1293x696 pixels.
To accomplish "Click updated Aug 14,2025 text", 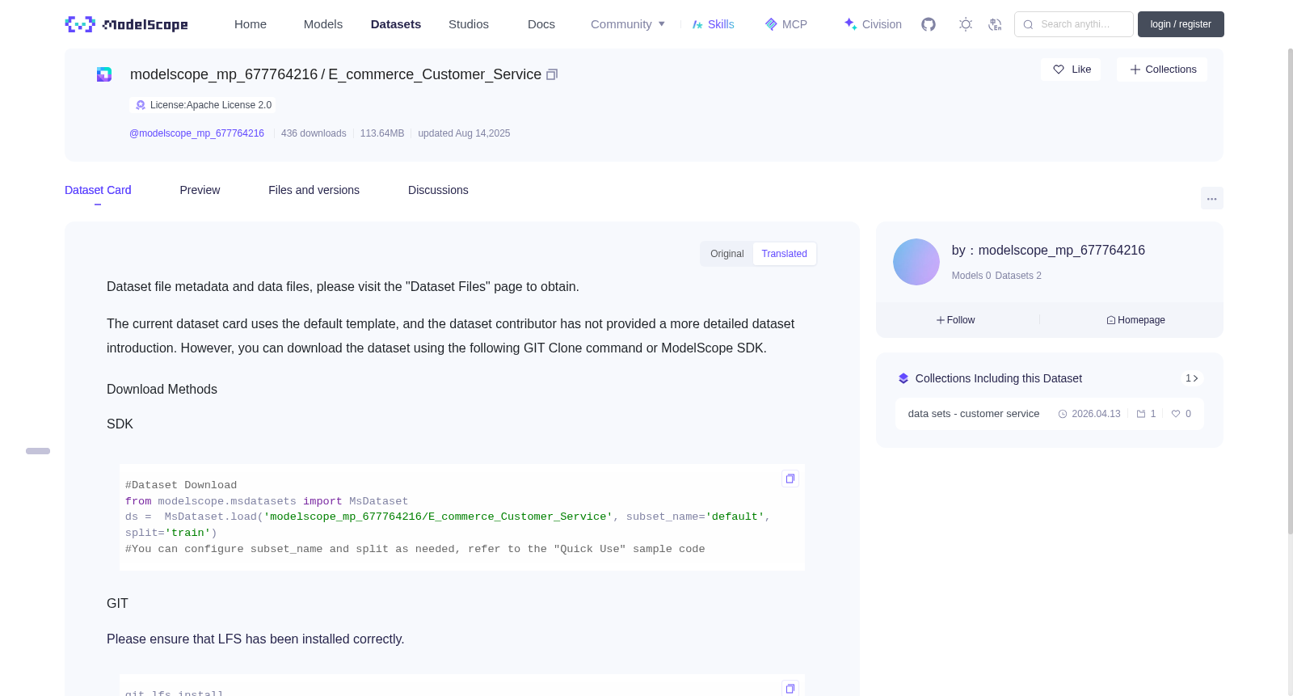I will pyautogui.click(x=464, y=133).
